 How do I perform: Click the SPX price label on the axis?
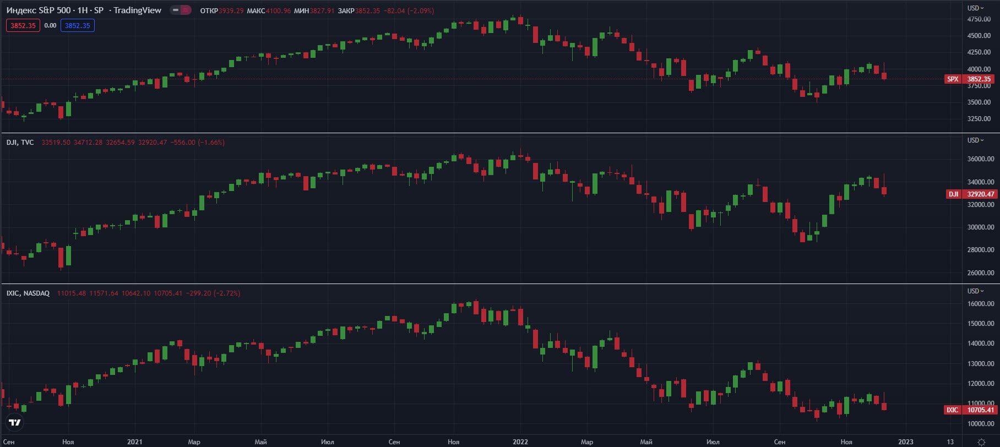tap(970, 79)
